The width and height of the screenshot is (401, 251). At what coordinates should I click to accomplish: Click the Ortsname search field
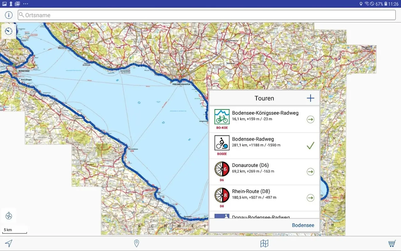coord(207,15)
